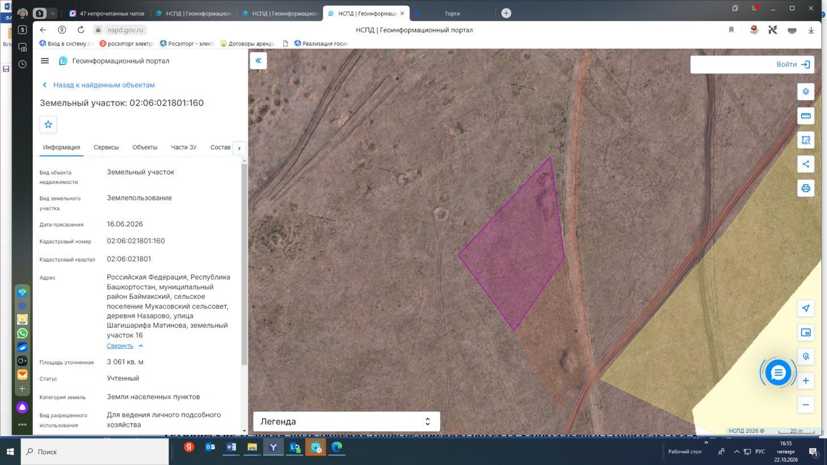827x465 pixels.
Task: Activate the my-location arrow icon
Action: pyautogui.click(x=805, y=308)
